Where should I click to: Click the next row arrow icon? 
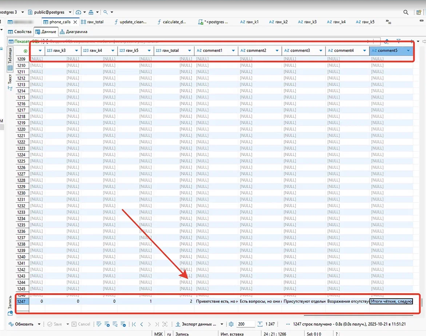coord(149,324)
